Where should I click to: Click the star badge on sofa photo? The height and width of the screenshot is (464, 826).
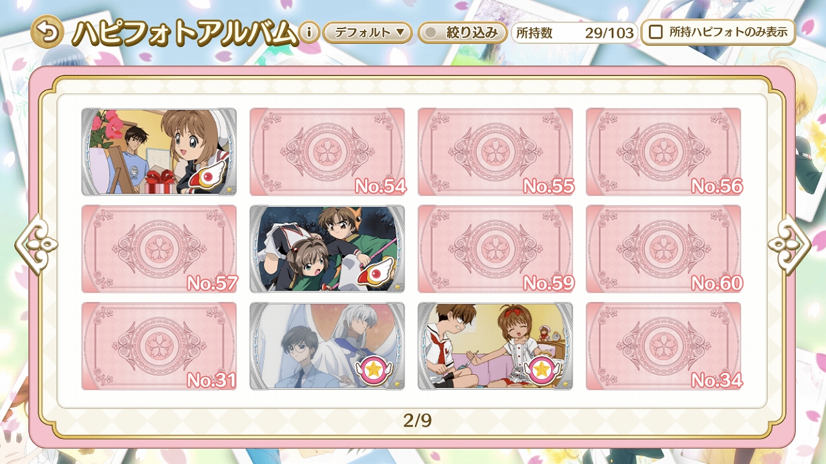[x=541, y=371]
